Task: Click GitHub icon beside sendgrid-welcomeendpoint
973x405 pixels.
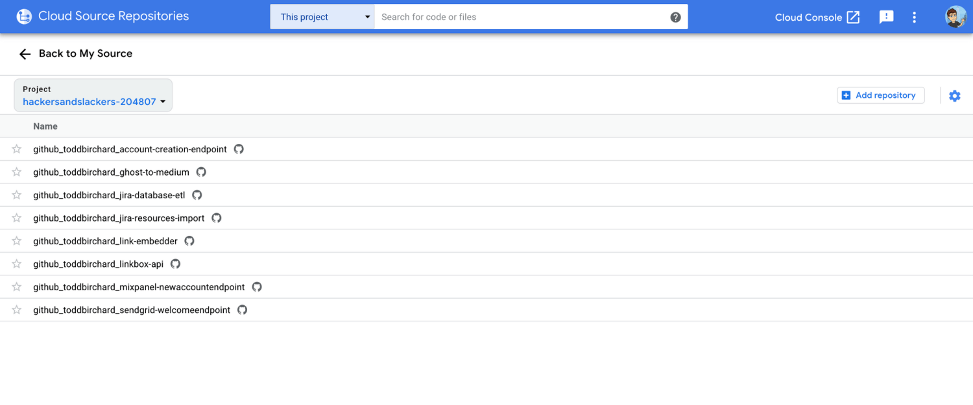Action: tap(242, 310)
